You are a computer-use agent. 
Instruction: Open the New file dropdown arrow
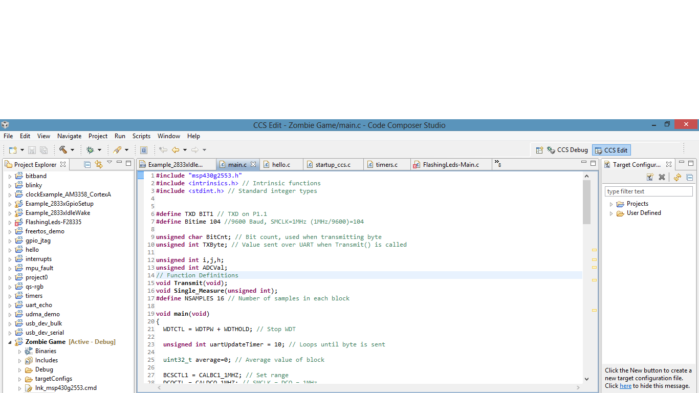click(x=22, y=150)
